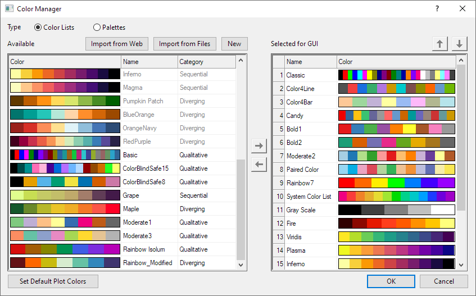The height and width of the screenshot is (296, 476).
Task: Move selected list up with arrow button
Action: (440, 44)
